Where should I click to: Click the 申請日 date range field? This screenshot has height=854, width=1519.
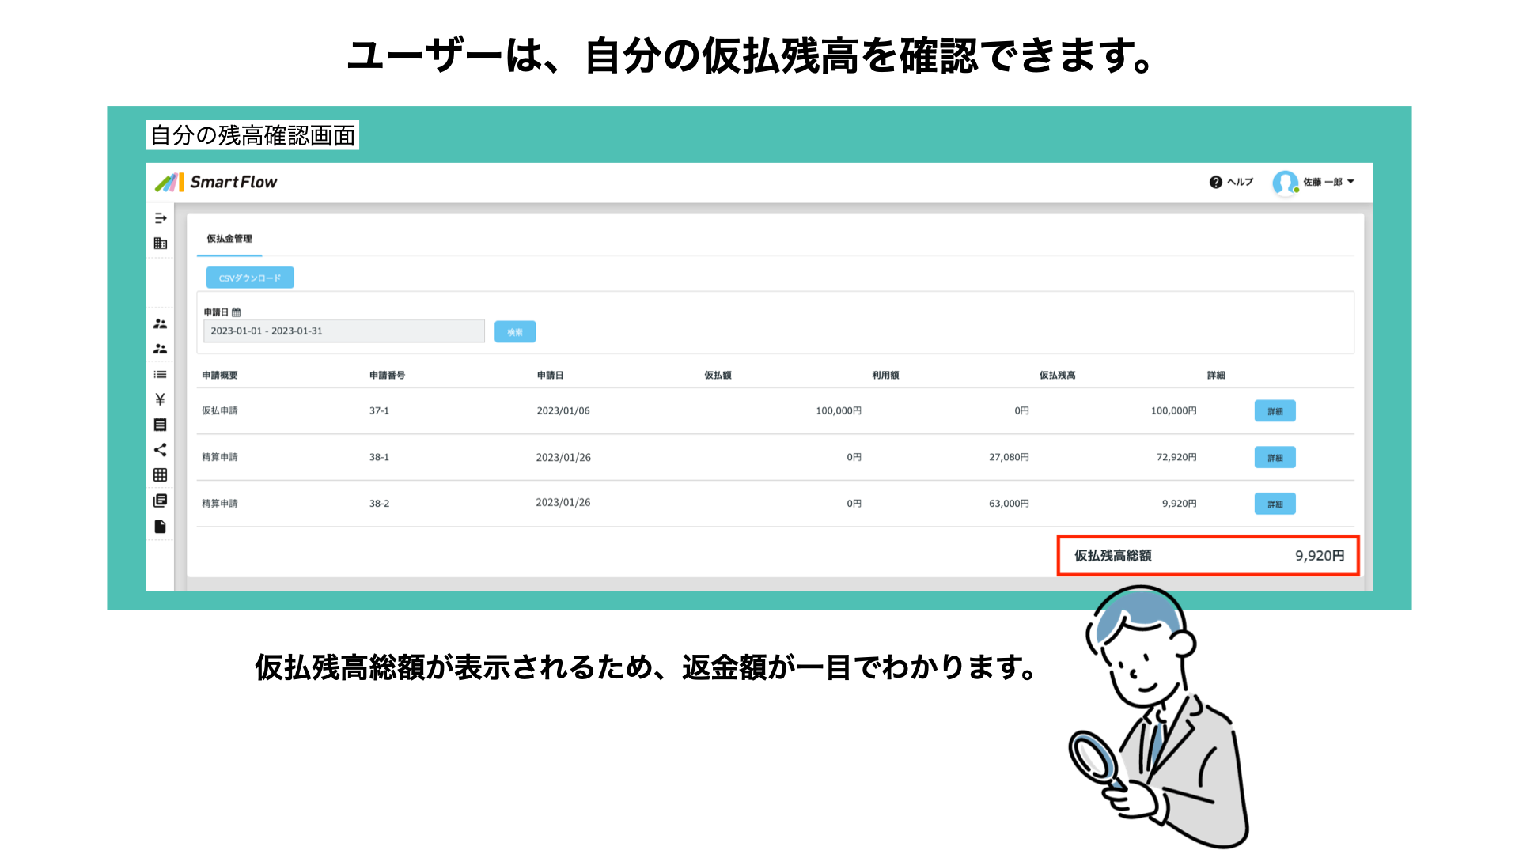pyautogui.click(x=343, y=331)
